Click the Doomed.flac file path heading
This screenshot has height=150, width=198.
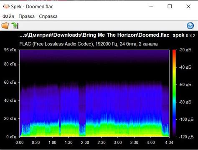(x=94, y=35)
